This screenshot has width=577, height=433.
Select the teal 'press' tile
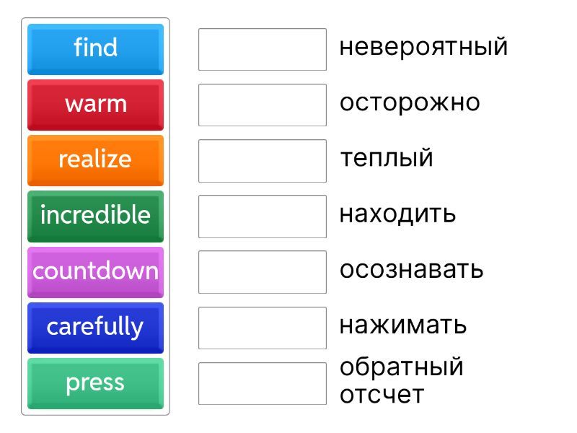[95, 382]
